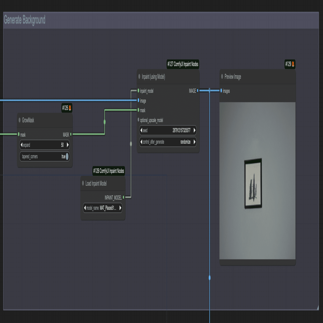Click the green link midpoint marker near GrowMask output
The width and height of the screenshot is (323, 323).
(105, 122)
